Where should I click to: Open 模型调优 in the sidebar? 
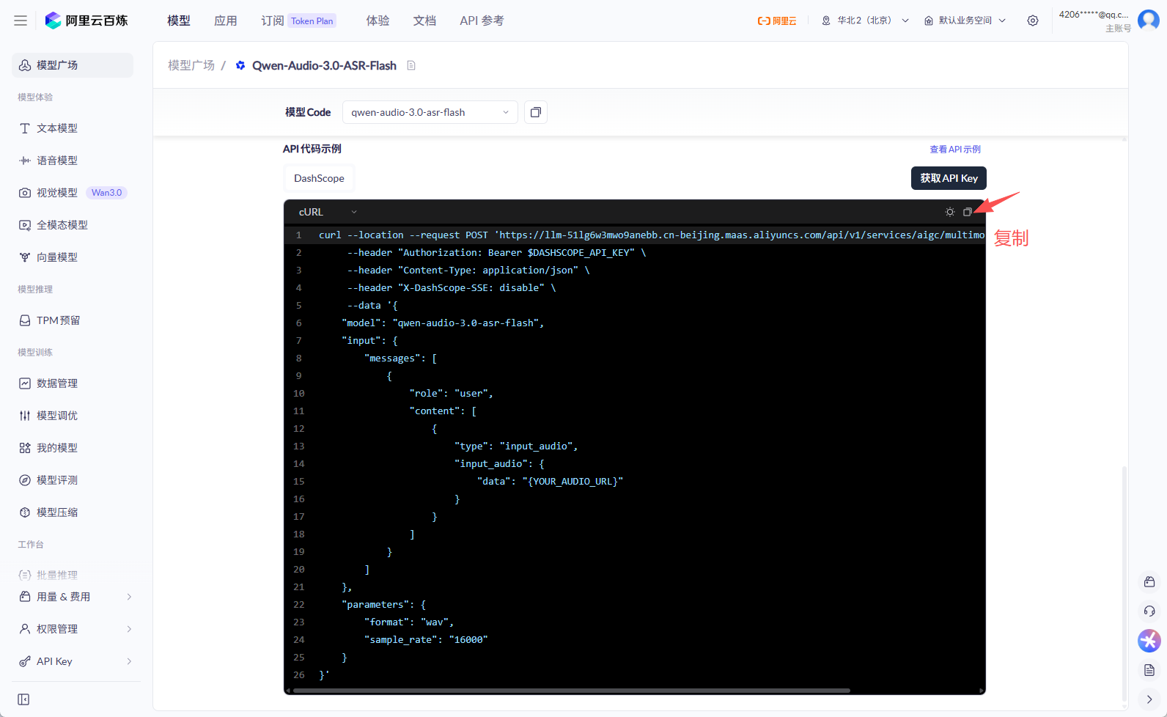[73, 416]
